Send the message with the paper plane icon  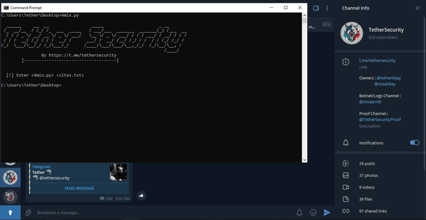pos(327,213)
